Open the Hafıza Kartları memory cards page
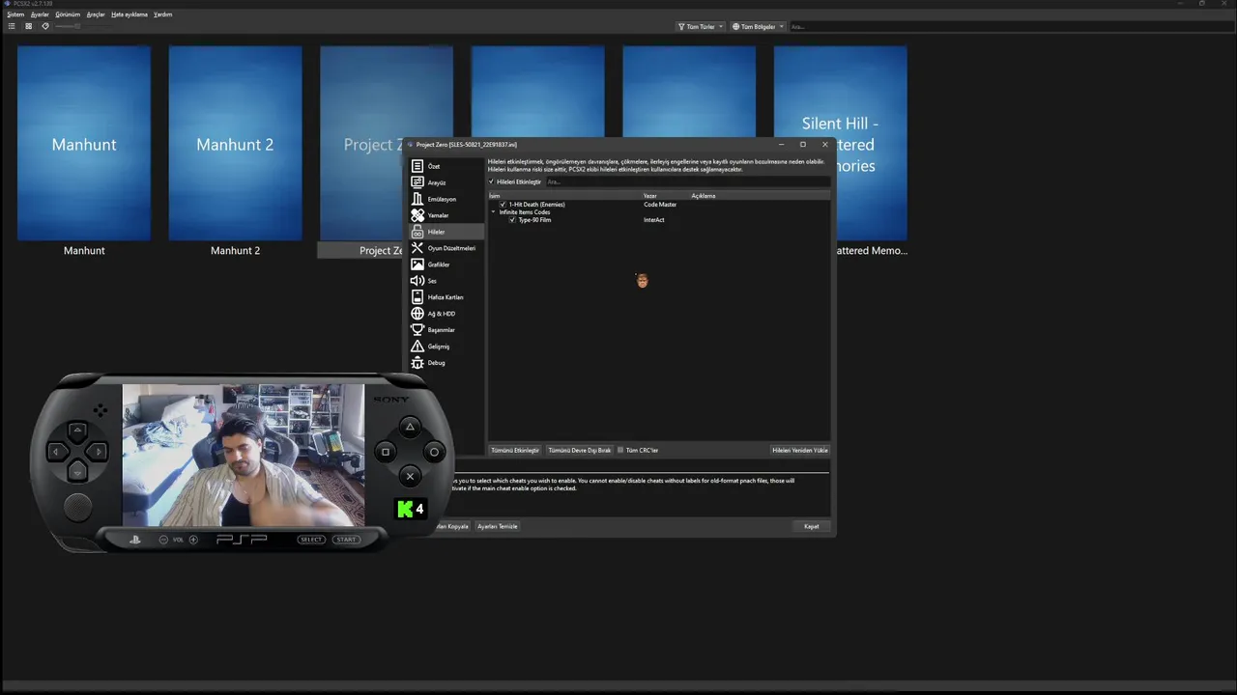 tap(445, 297)
